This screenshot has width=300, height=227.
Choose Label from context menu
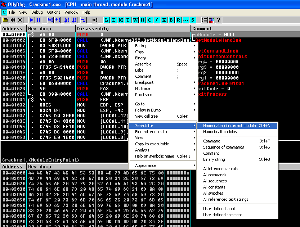pyautogui.click(x=163, y=70)
